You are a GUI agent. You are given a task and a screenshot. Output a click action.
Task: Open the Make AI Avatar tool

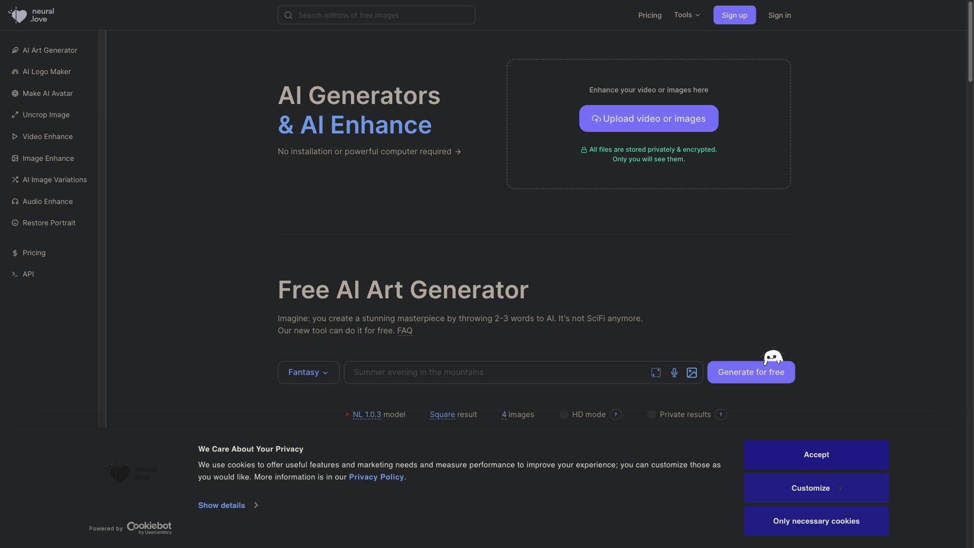48,94
